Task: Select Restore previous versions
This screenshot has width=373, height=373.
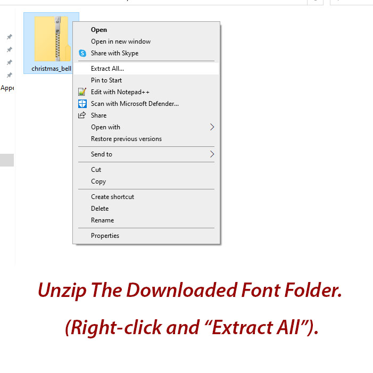Action: pos(146,139)
